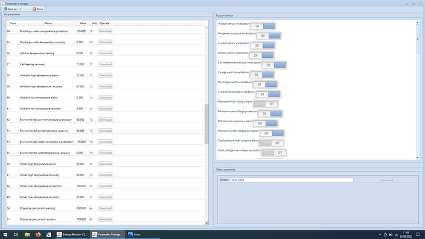Image resolution: width=425 pixels, height=239 pixels.
Task: Launch File Explorer from taskbar
Action: coord(27,235)
